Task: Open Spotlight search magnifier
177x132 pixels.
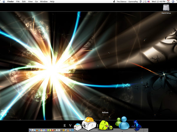Action: 173,1
